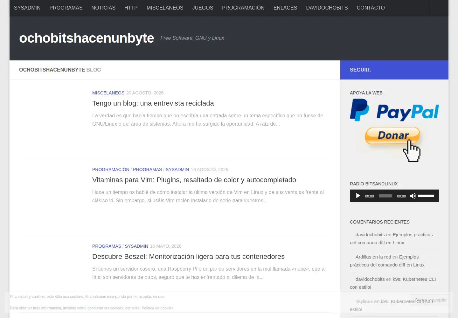
Task: Click the 'Free Software, GNU y Linux' tagline
Action: click(192, 38)
